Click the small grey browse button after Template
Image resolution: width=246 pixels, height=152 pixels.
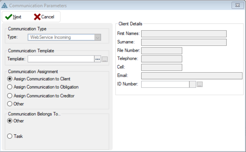pyautogui.click(x=104, y=60)
